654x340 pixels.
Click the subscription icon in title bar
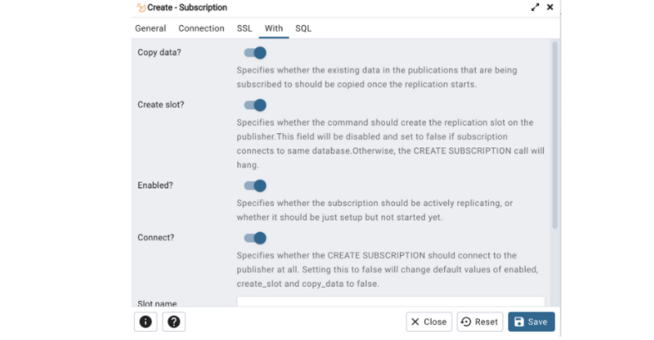[x=141, y=7]
